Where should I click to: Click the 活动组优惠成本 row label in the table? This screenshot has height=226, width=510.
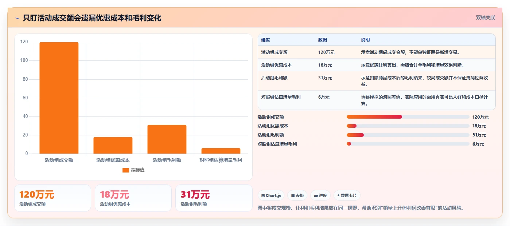276,65
